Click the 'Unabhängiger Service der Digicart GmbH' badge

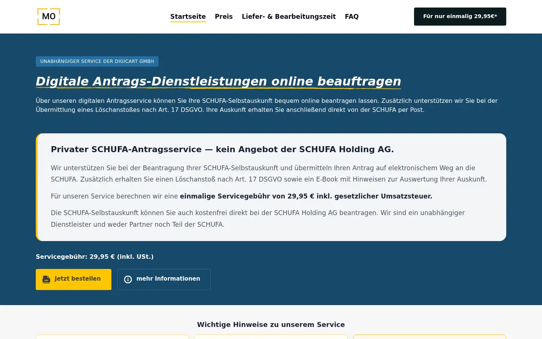click(97, 61)
